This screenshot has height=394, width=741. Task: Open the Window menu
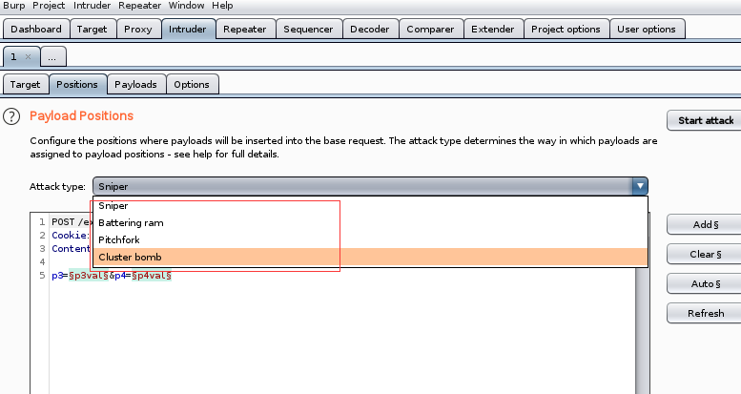point(186,6)
